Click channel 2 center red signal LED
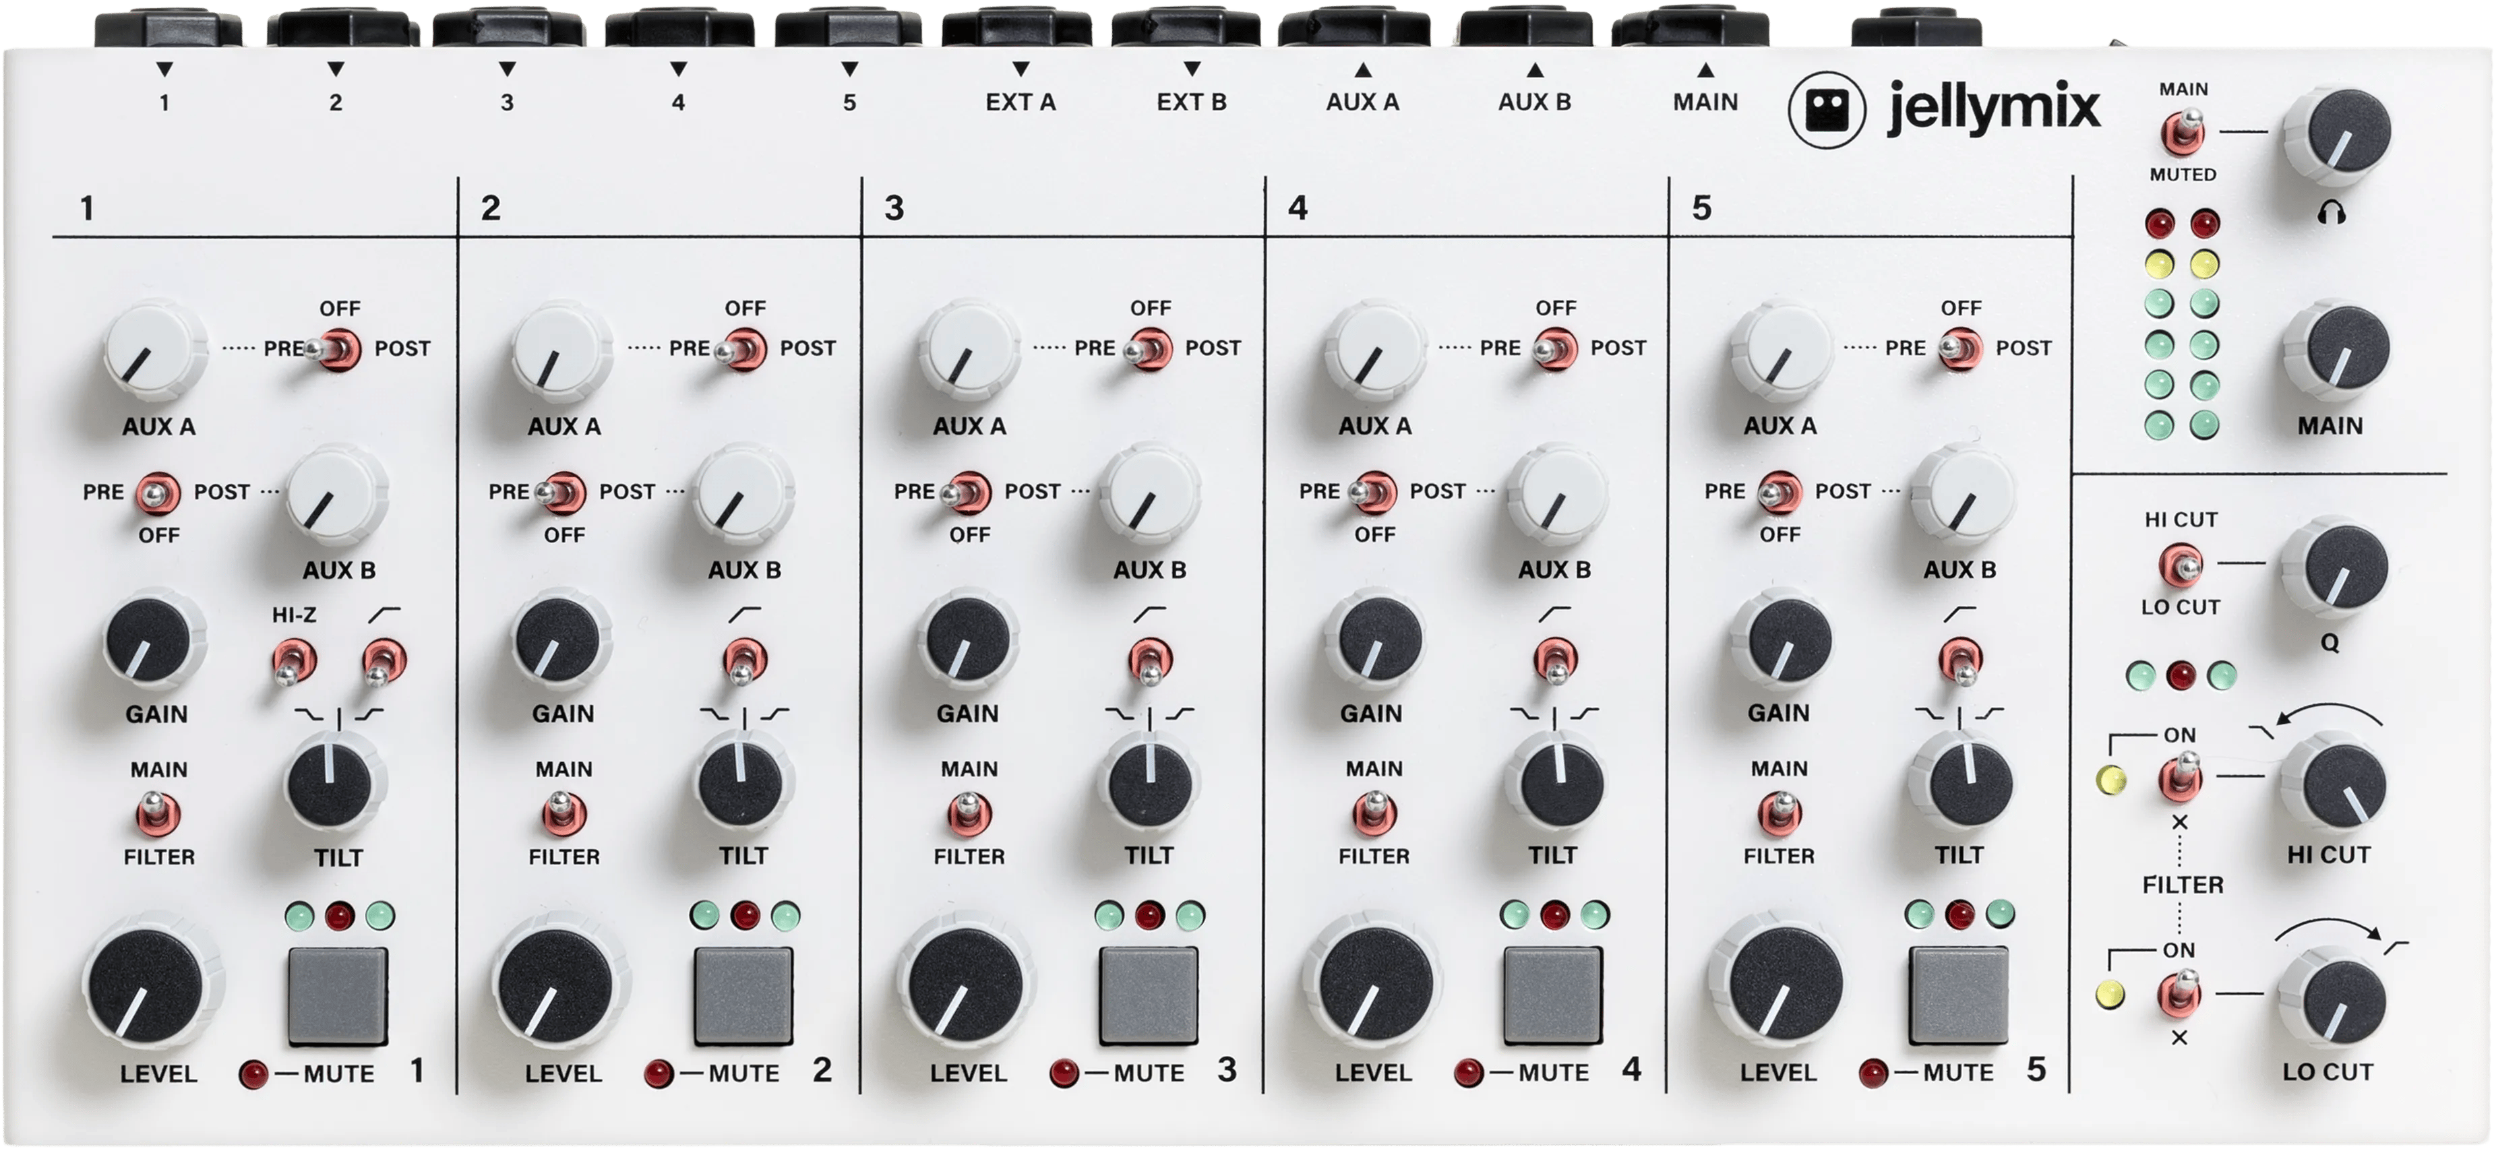Viewport: 2494px width, 1153px height. pos(745,915)
